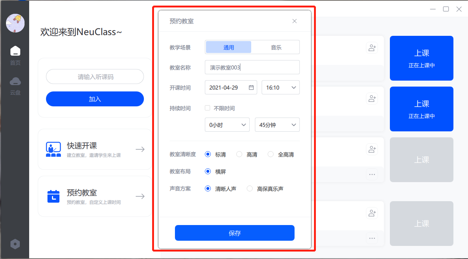Open calendar icon in date field
468x259 pixels.
pyautogui.click(x=251, y=87)
